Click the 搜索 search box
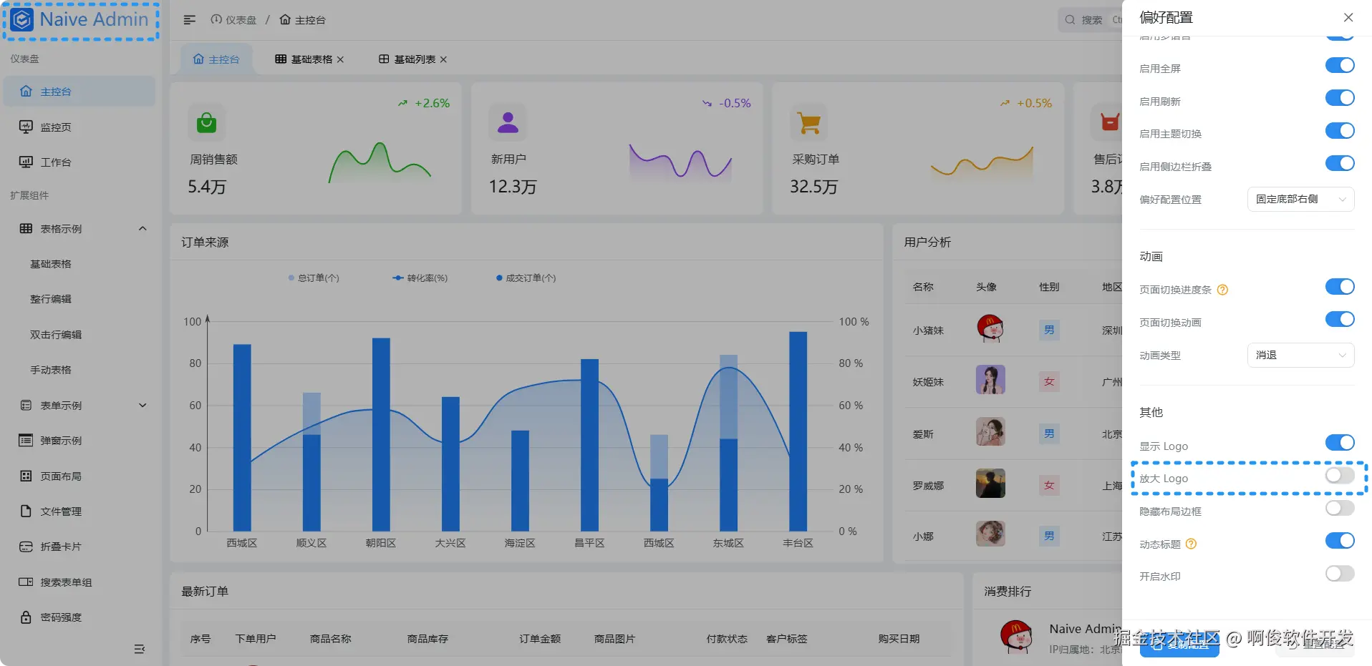This screenshot has width=1372, height=666. 1090,20
